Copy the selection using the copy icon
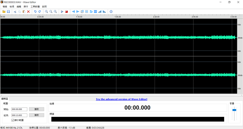This screenshot has width=243, height=129. click(x=20, y=11)
